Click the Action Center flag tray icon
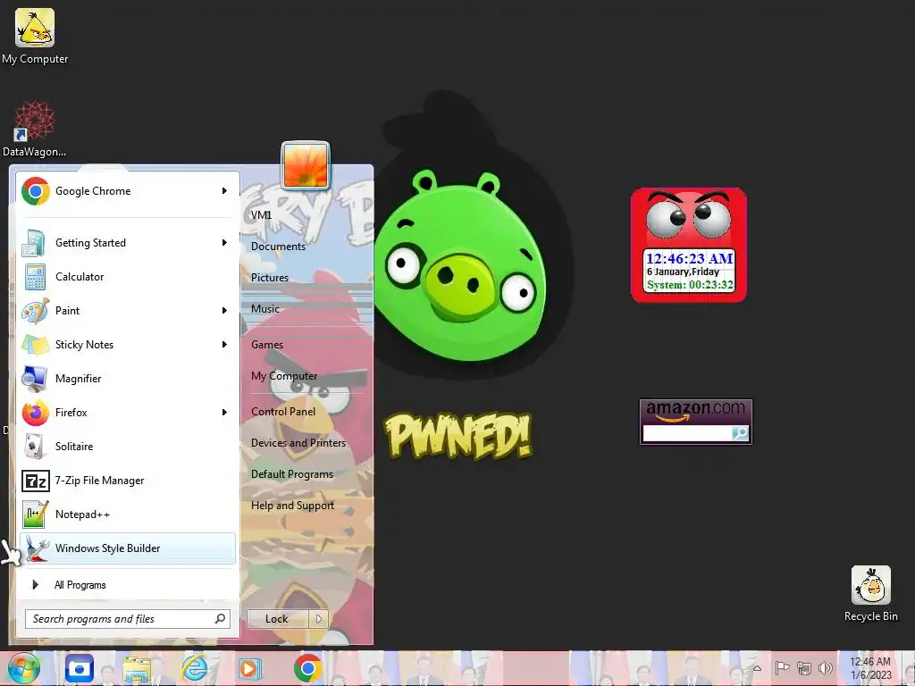Viewport: 915px width, 686px height. click(x=782, y=668)
